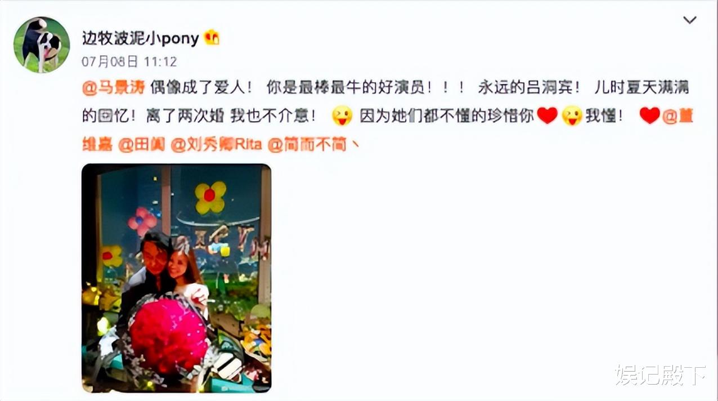The image size is (718, 401).
Task: Click the VIP crown badge beside username
Action: (212, 38)
